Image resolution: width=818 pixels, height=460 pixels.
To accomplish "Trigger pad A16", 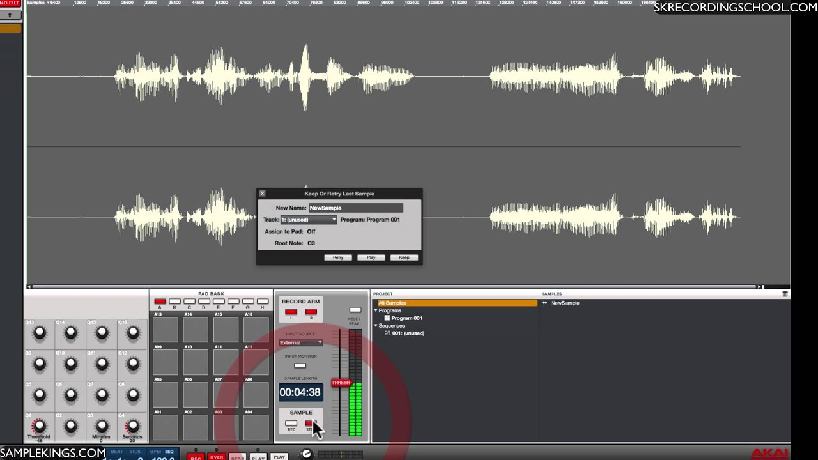I will (256, 330).
